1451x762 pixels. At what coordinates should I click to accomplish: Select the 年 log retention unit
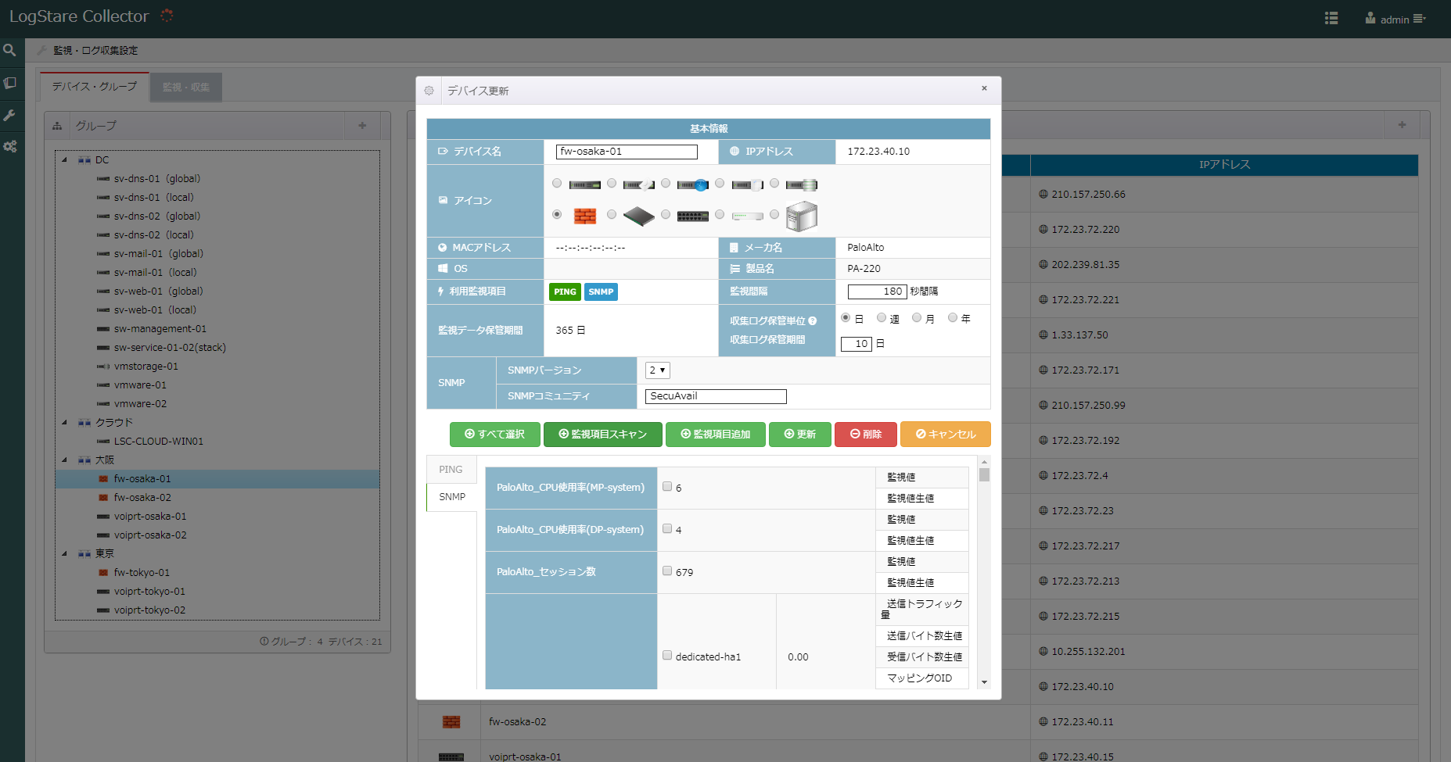point(953,318)
